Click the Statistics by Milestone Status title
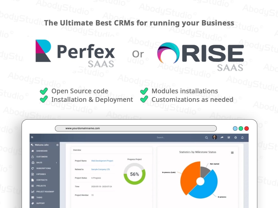Viewport: 278px width, 208px height. pyautogui.click(x=197, y=152)
